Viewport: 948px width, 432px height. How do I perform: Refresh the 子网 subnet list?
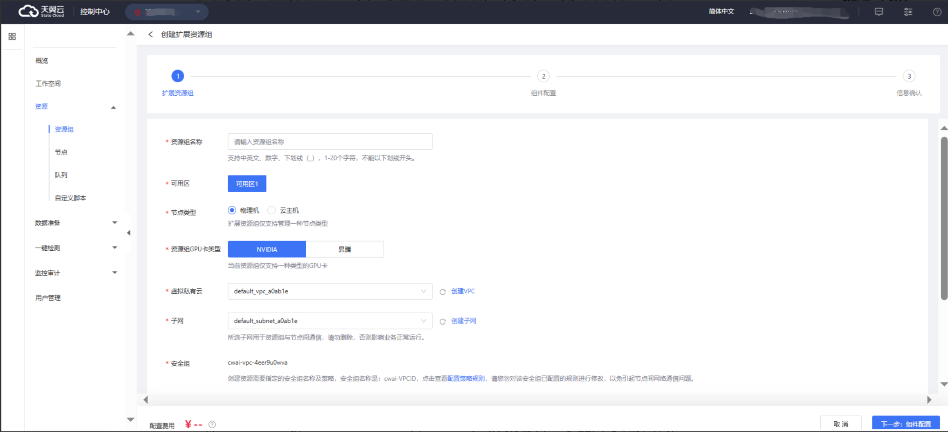tap(442, 322)
